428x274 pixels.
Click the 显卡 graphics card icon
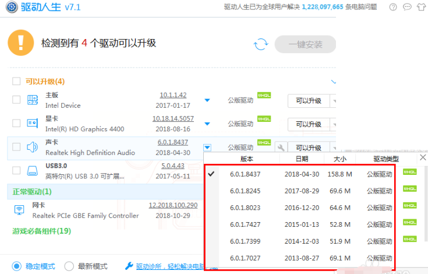(33, 123)
